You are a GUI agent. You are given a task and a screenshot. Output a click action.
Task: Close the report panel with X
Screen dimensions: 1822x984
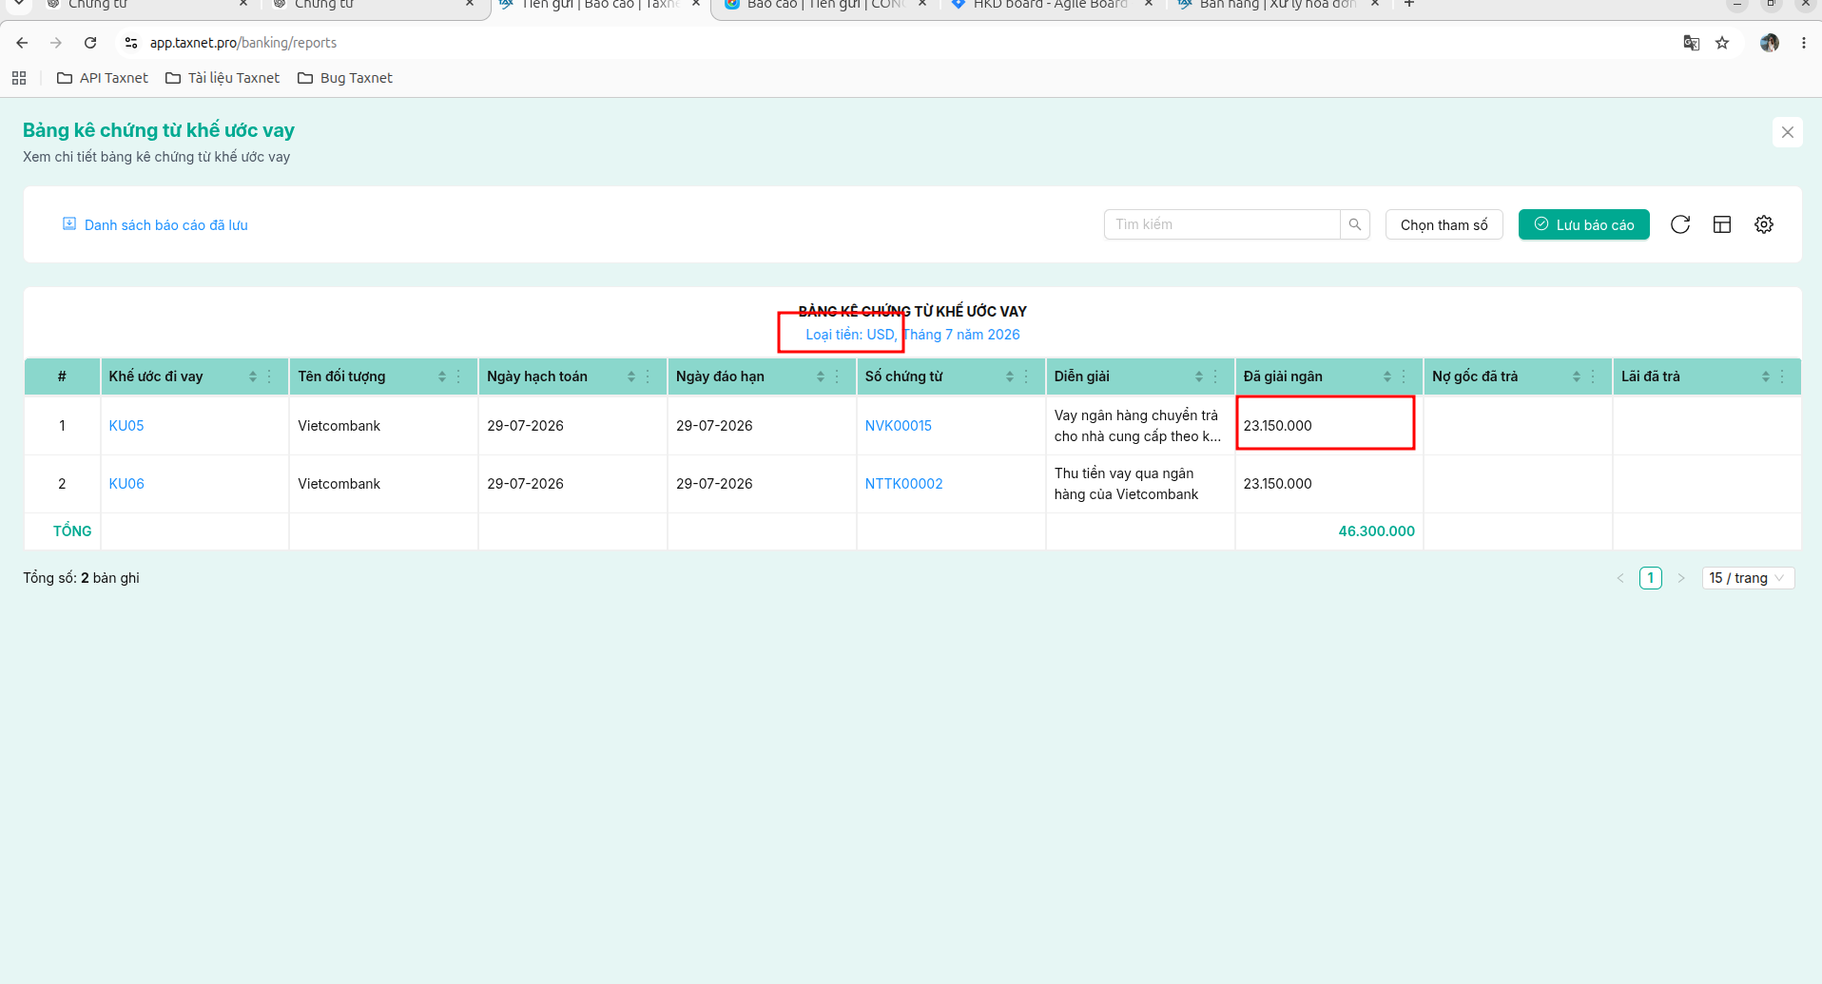pyautogui.click(x=1788, y=132)
